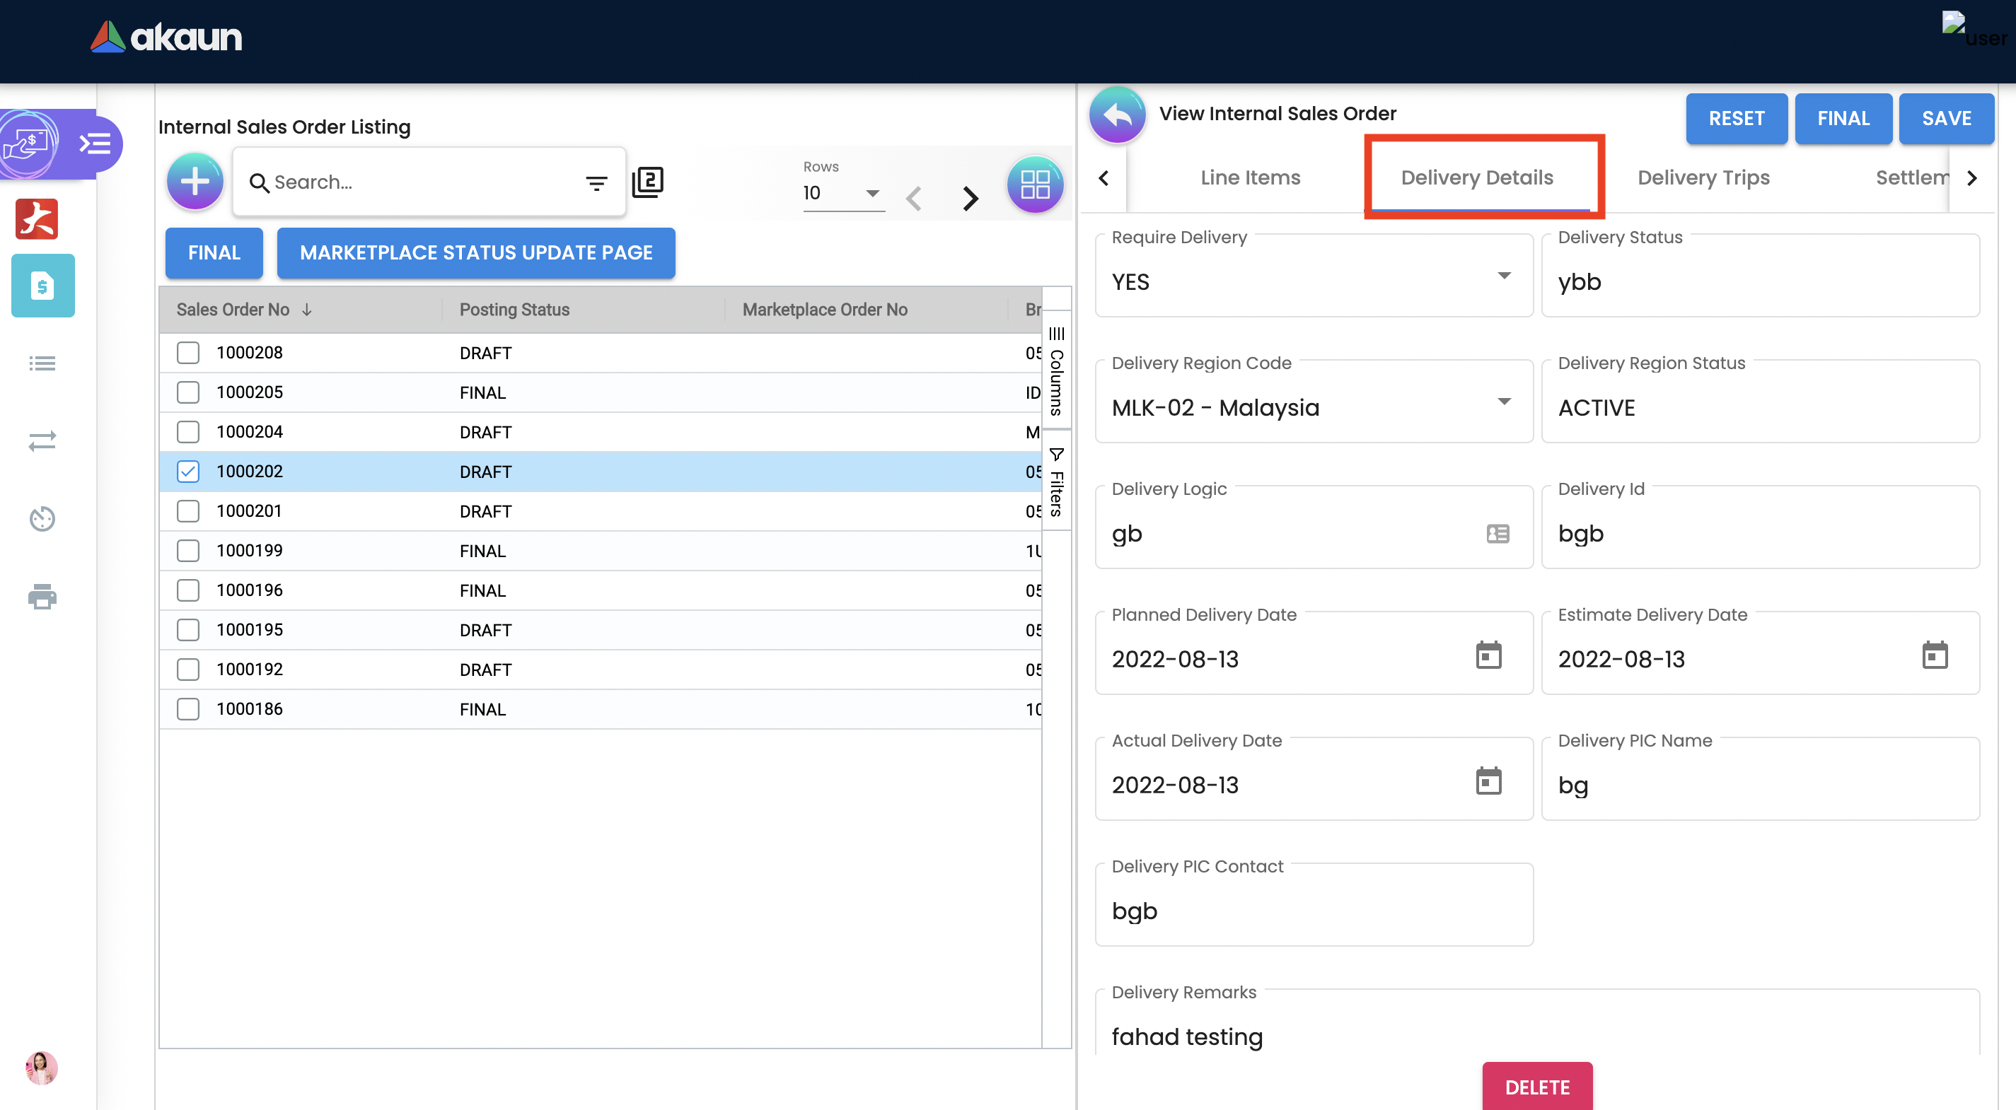
Task: Switch to the Delivery Trips tab
Action: coord(1703,177)
